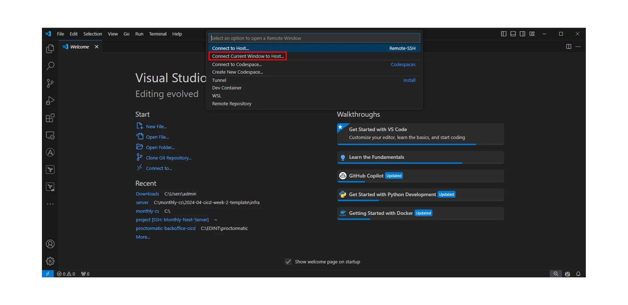Open the Terminal menu
The height and width of the screenshot is (305, 628).
[x=158, y=34]
